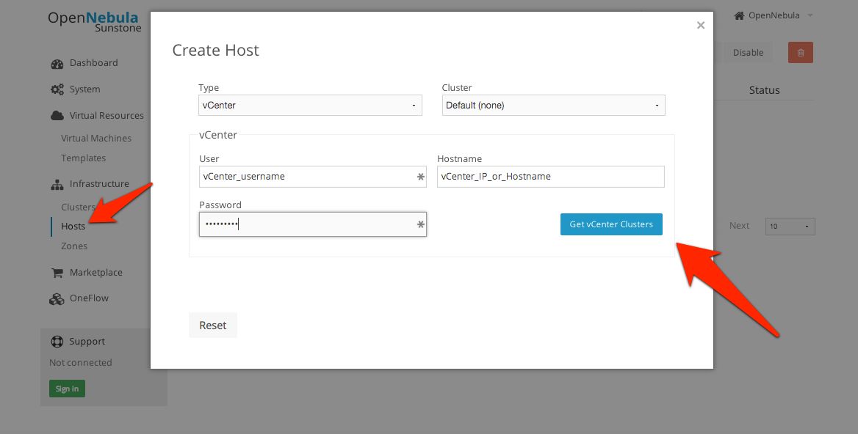The image size is (858, 434).
Task: Click the Support heading label
Action: 87,341
